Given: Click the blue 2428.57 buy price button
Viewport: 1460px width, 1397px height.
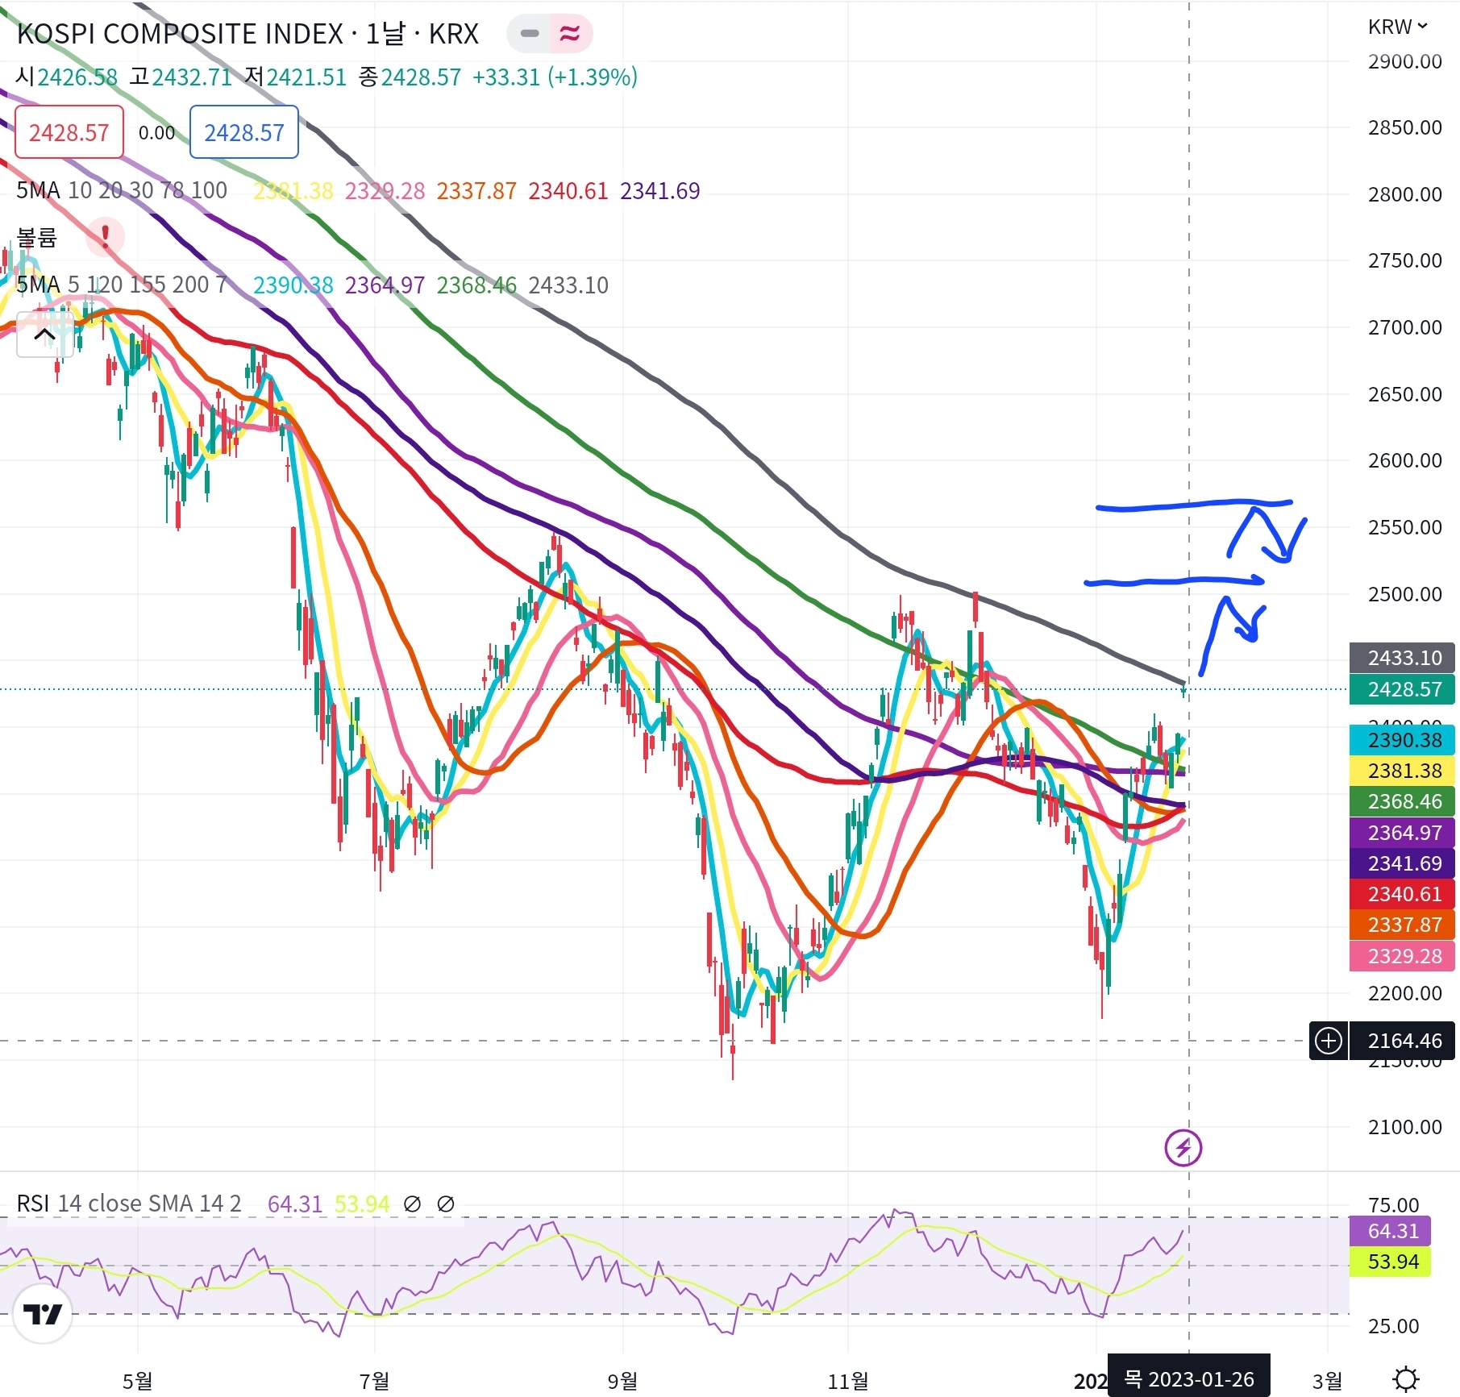Looking at the screenshot, I should (x=244, y=132).
